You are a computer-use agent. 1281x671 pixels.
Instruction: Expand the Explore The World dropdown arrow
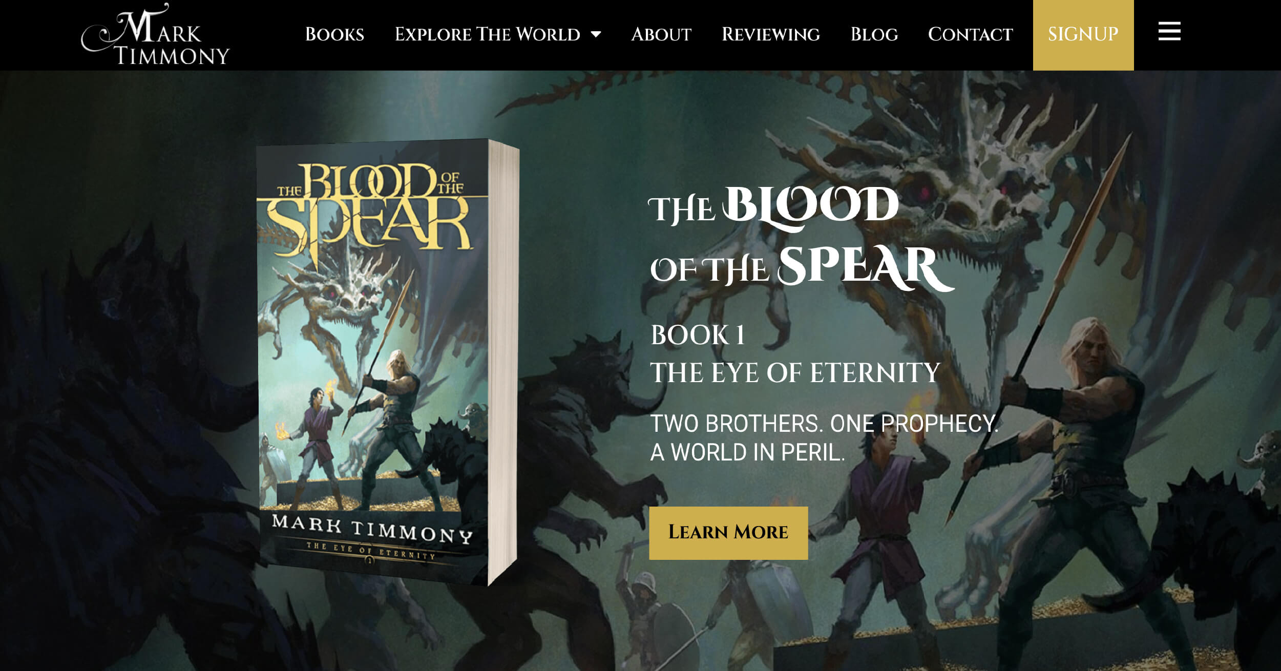[x=596, y=34]
